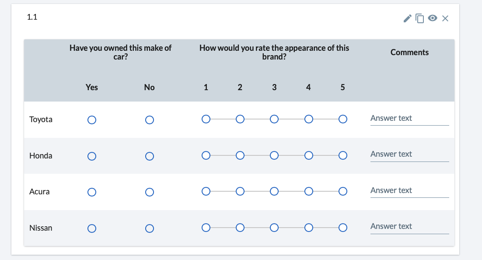Duplicate the question using the copy icon
The height and width of the screenshot is (260, 482).
(420, 18)
